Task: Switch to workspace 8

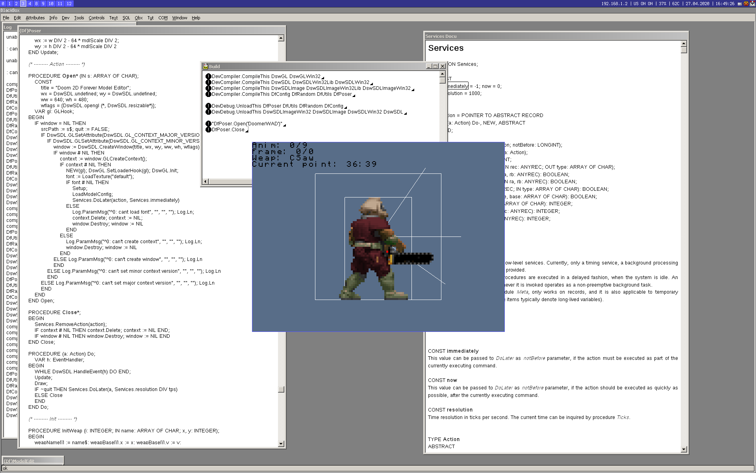Action: (x=36, y=4)
